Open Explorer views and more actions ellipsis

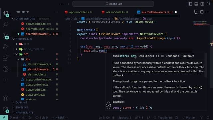(56, 12)
